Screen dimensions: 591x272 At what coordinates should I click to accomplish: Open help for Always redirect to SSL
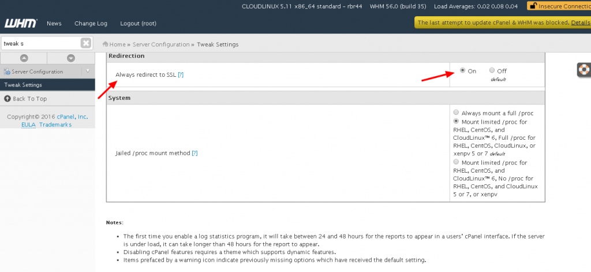(181, 74)
